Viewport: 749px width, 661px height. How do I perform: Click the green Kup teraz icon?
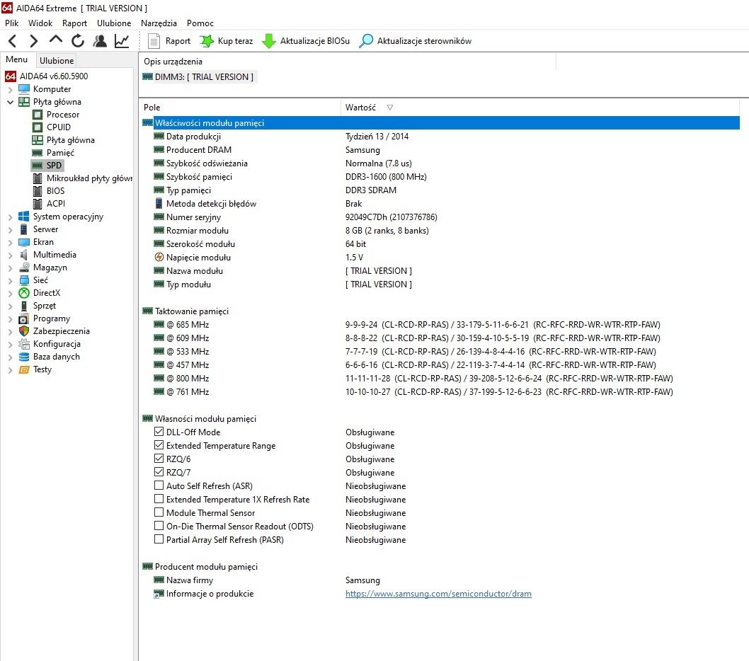click(x=206, y=41)
